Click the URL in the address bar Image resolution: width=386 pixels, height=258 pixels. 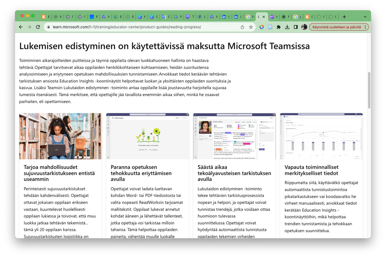(127, 27)
